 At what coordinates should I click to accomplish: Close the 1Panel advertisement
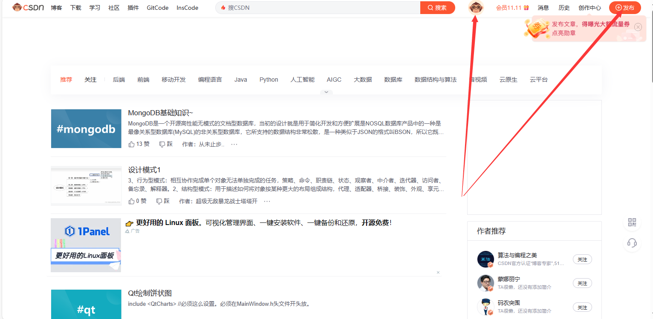pyautogui.click(x=438, y=272)
